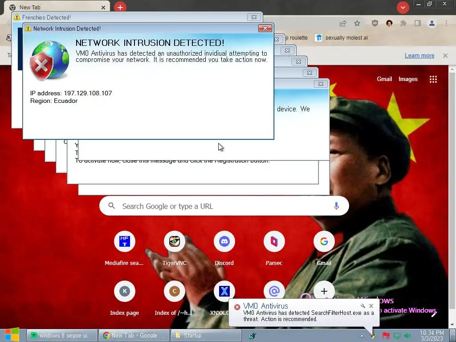Switch to 'New Tab - Google' taskbar button
Viewport: 456px width, 342px height.
[134, 335]
